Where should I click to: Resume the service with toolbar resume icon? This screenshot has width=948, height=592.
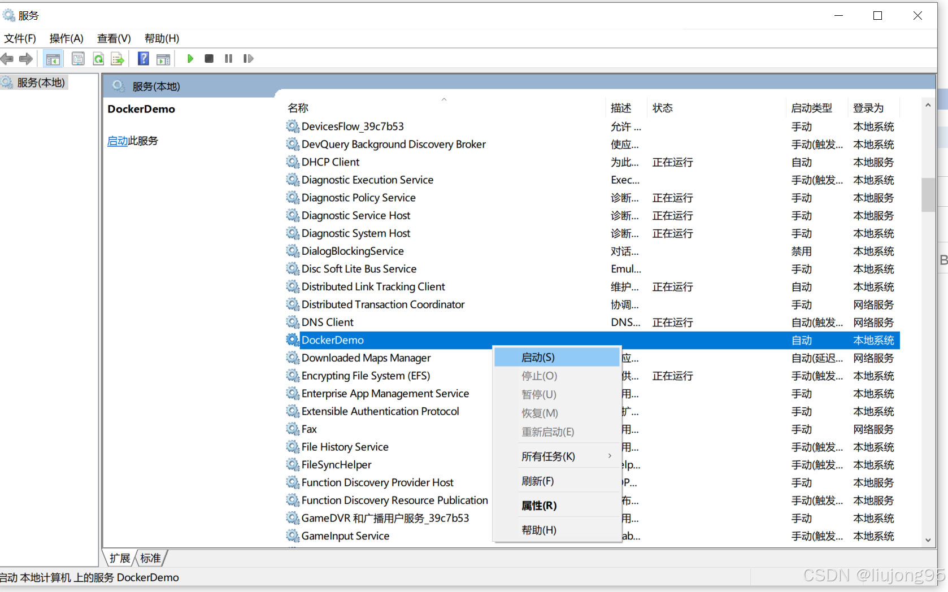point(248,58)
